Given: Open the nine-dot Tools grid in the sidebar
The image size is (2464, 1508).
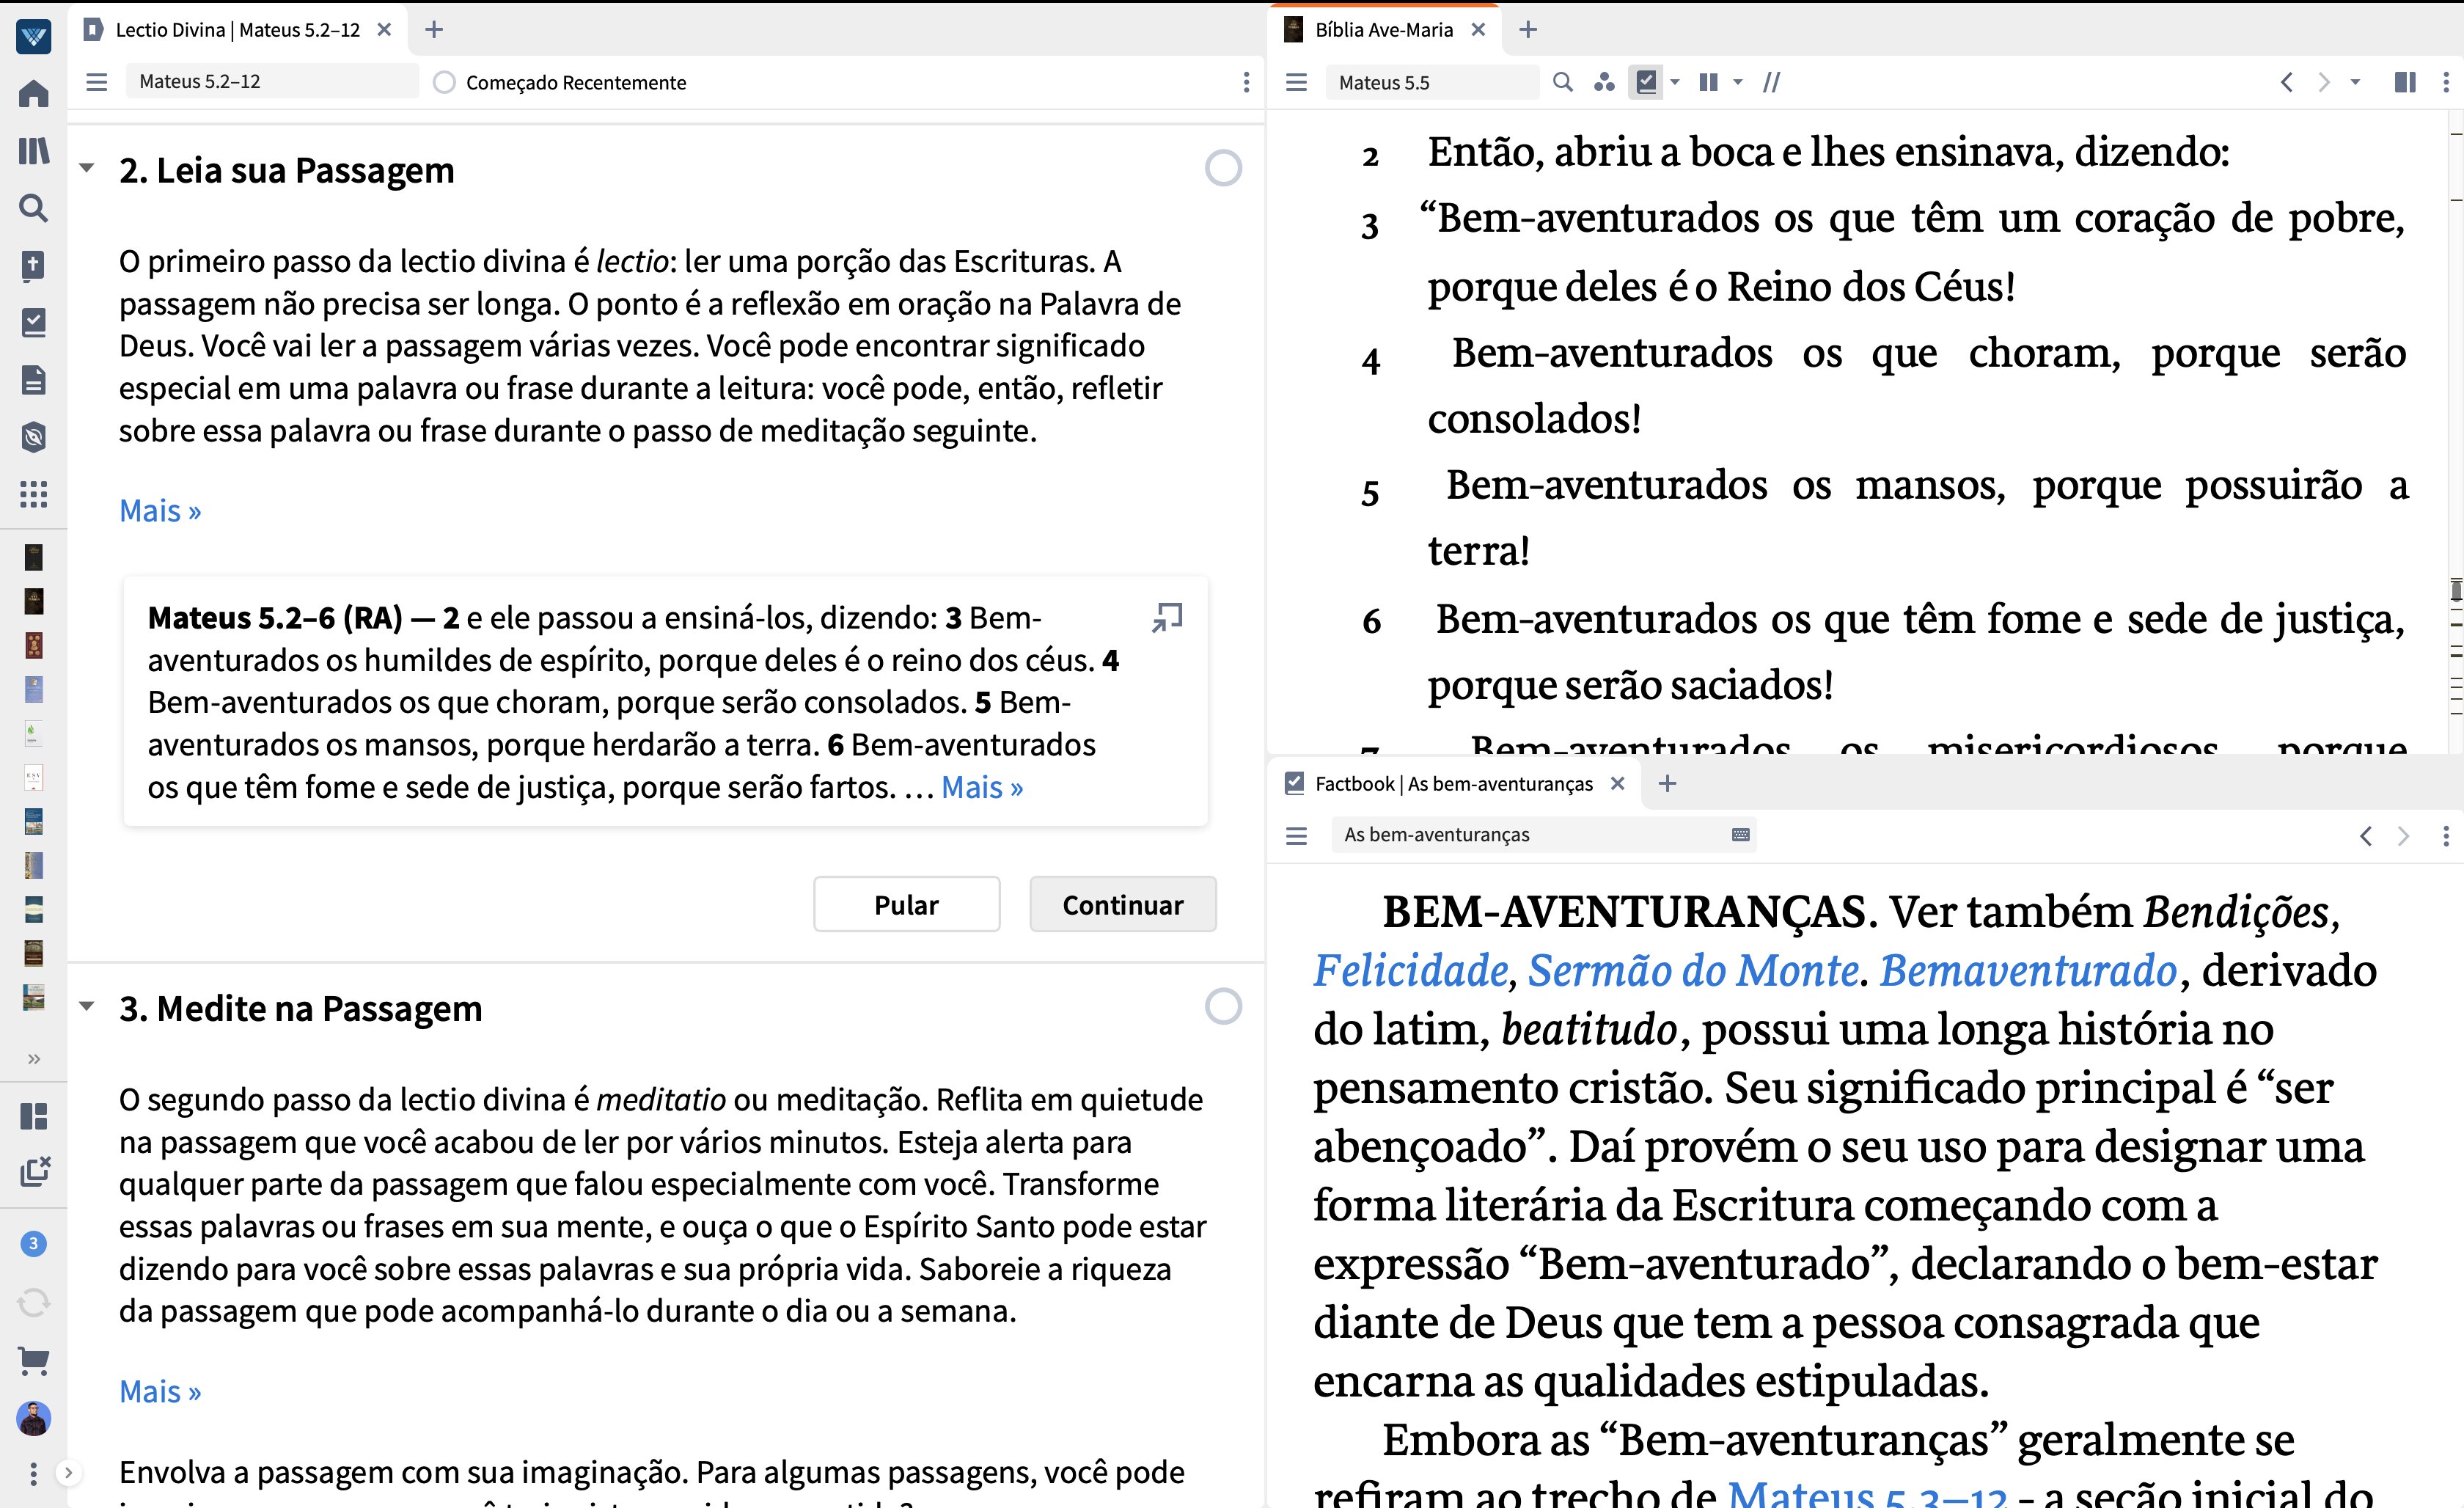Looking at the screenshot, I should click(33, 494).
